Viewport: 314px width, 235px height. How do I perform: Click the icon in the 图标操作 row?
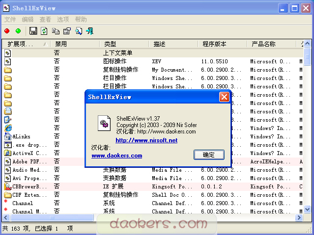(x=7, y=61)
